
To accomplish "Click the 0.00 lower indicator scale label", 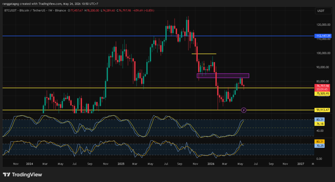I will point(319,159).
